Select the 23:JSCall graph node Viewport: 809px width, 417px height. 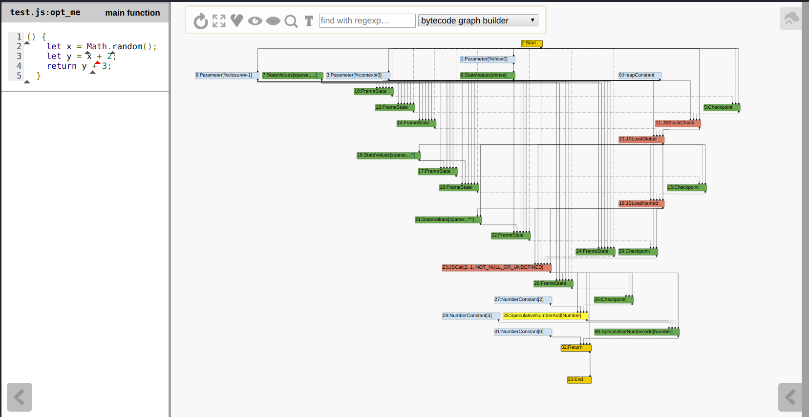point(496,267)
